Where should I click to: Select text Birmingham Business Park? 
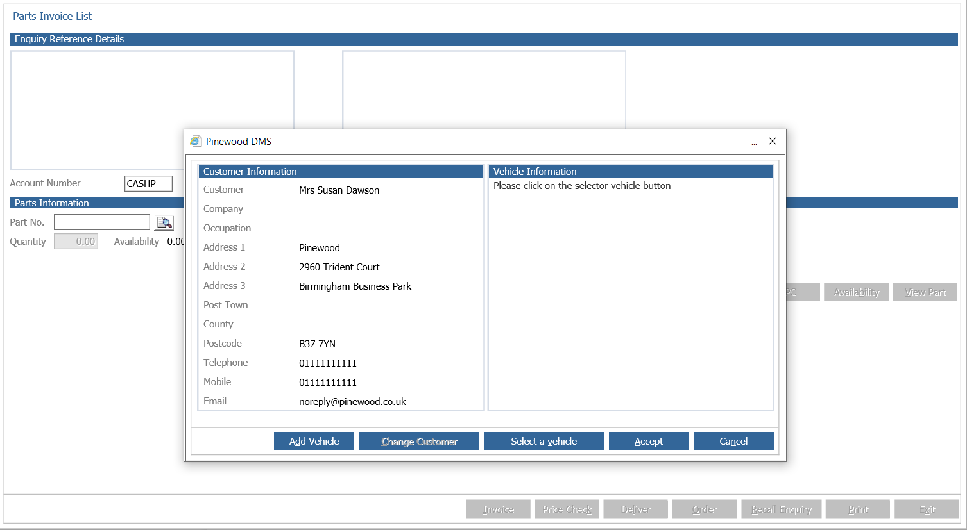coord(355,286)
